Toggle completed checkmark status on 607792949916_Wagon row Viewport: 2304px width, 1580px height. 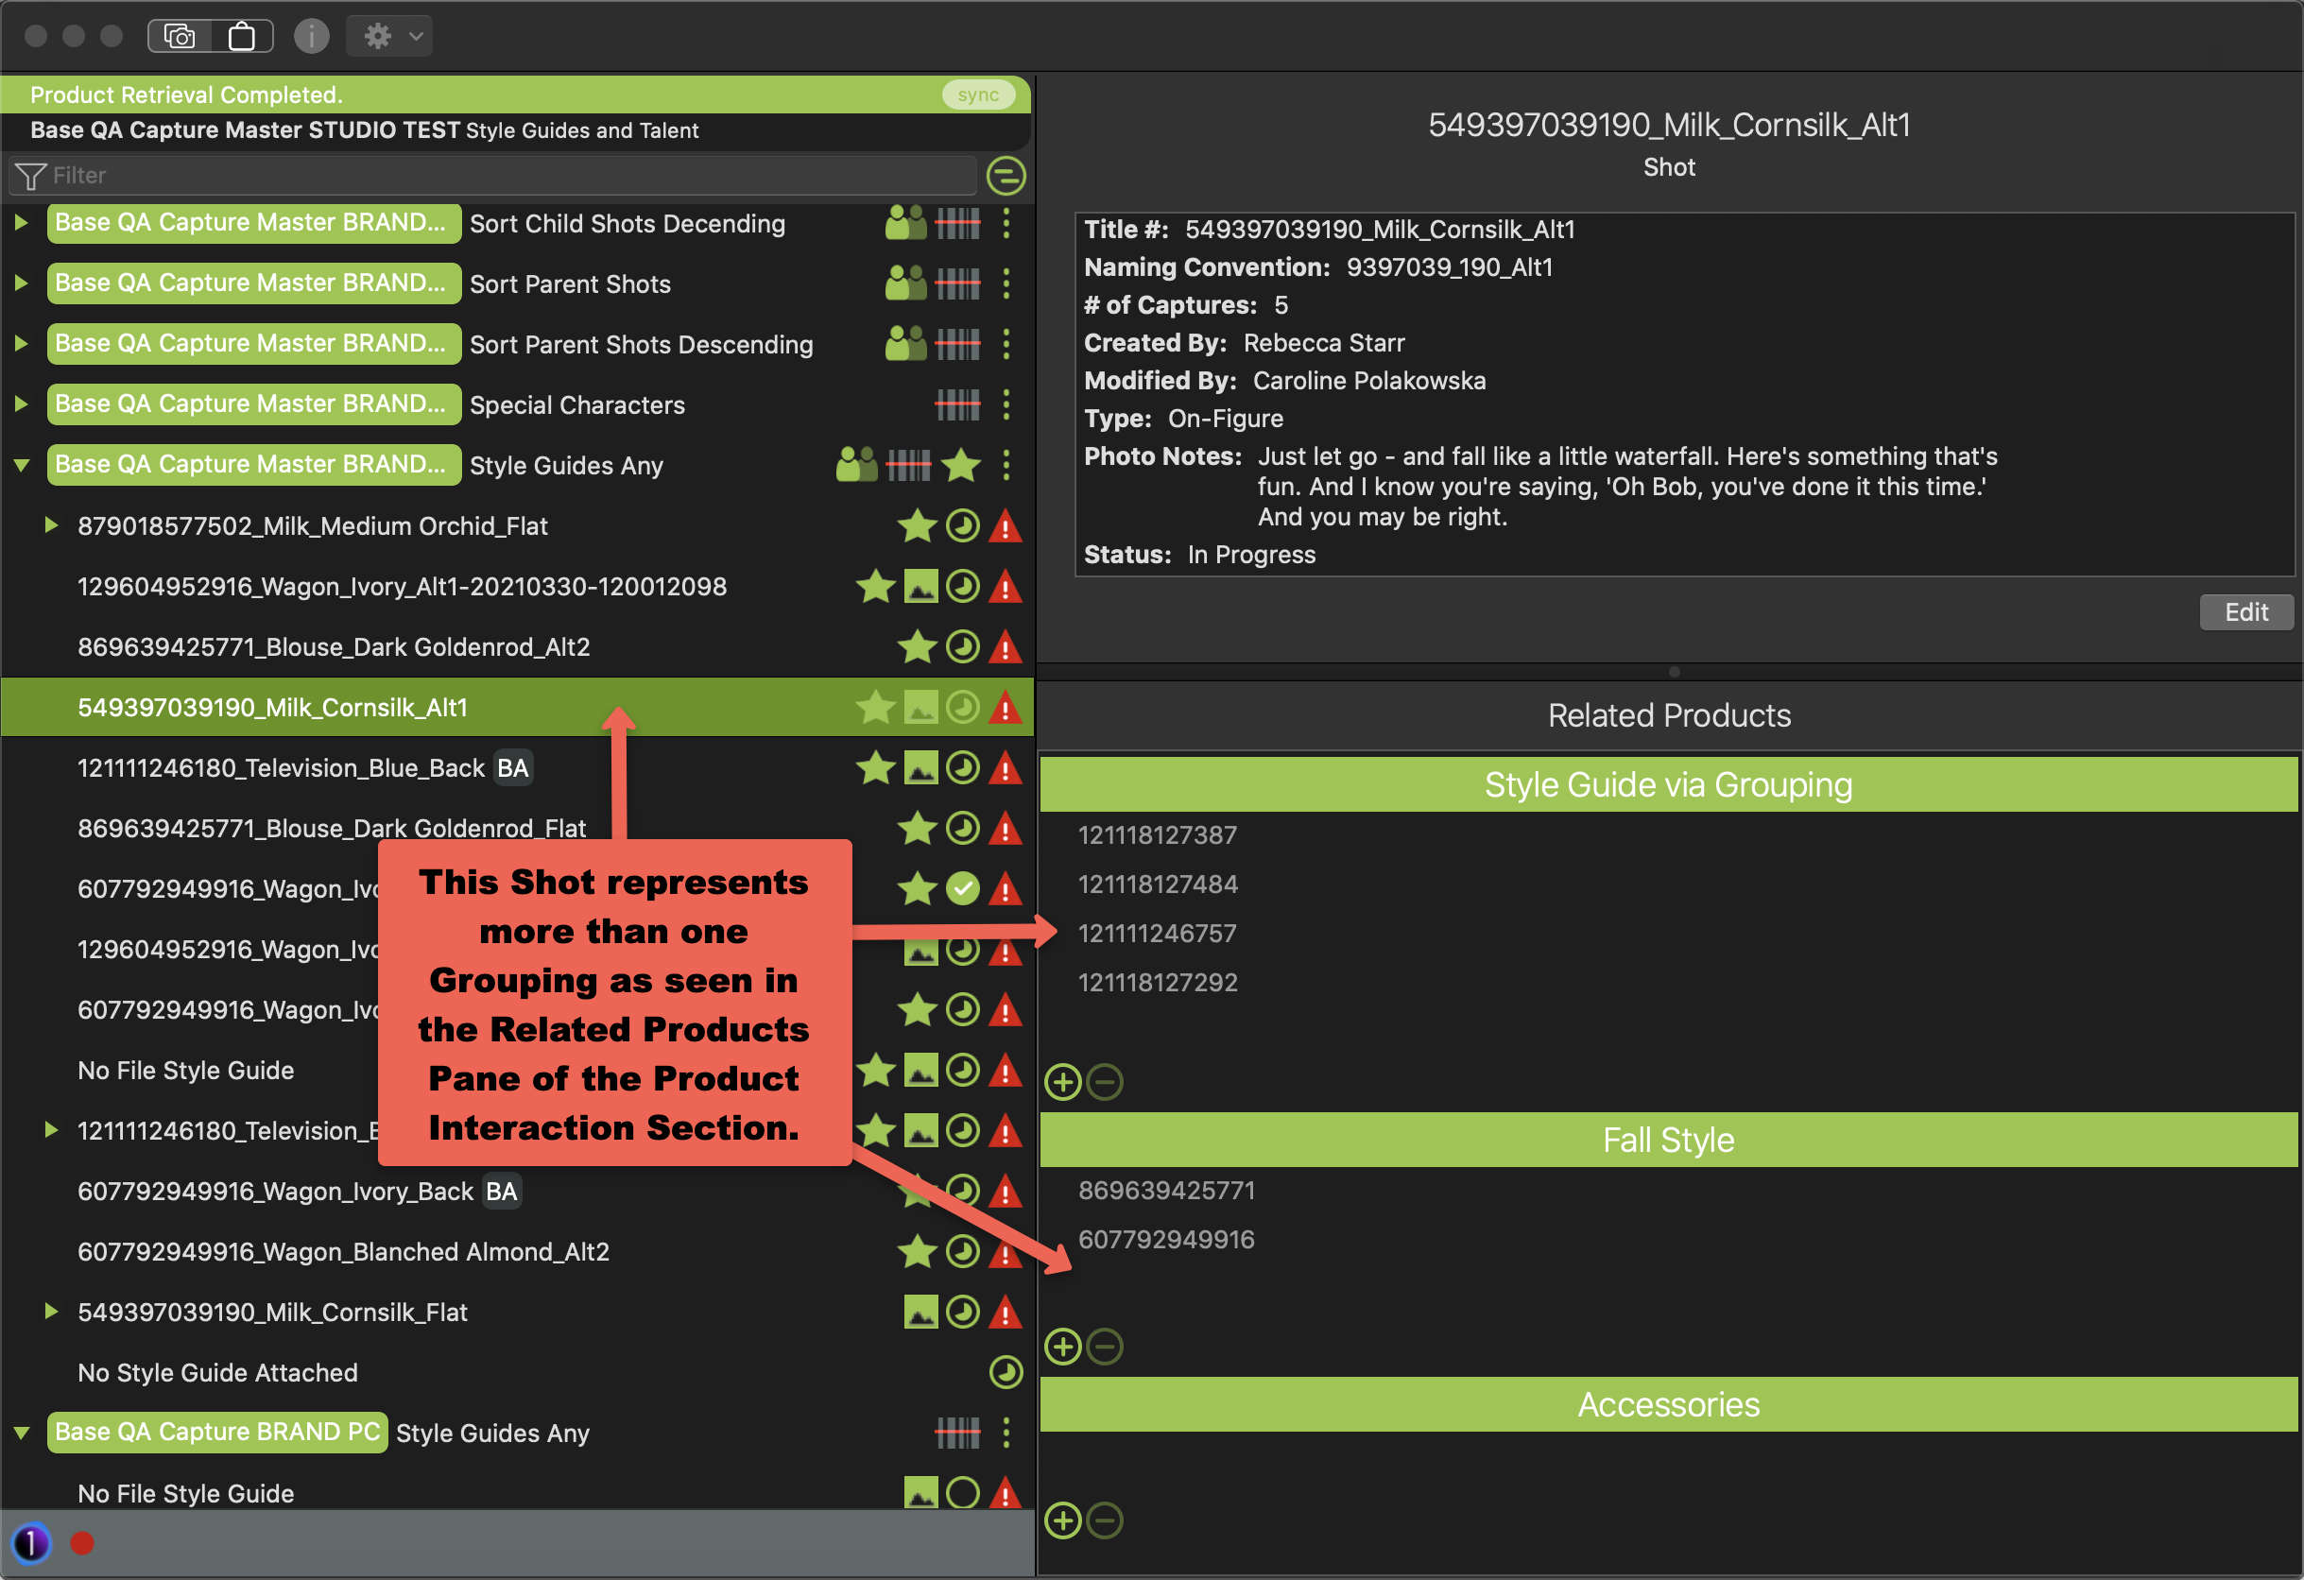click(962, 888)
